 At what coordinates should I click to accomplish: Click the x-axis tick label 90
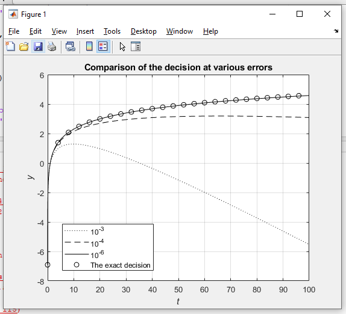[x=283, y=289]
